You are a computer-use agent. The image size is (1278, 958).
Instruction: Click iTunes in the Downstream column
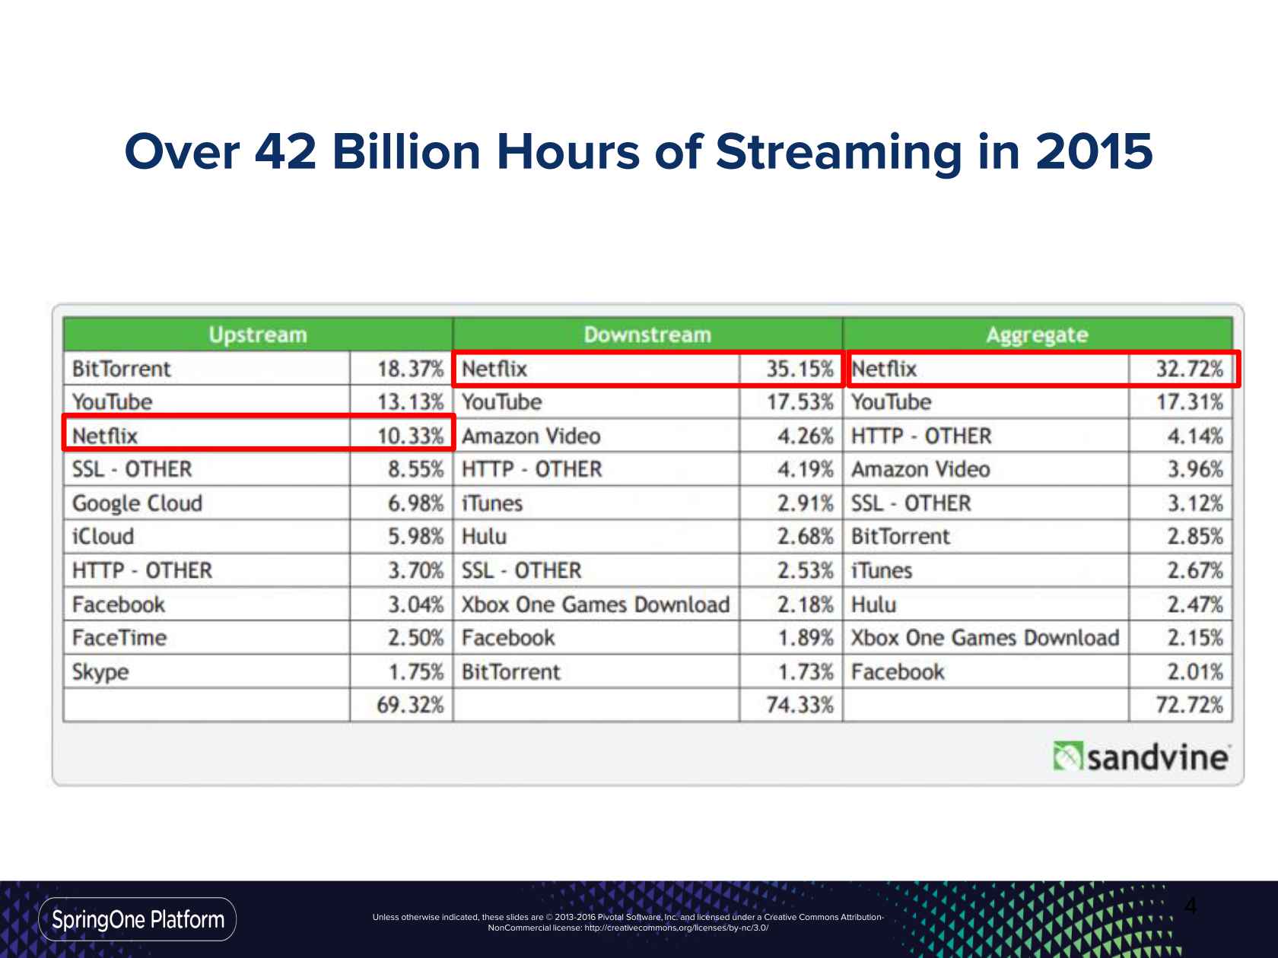tap(492, 503)
